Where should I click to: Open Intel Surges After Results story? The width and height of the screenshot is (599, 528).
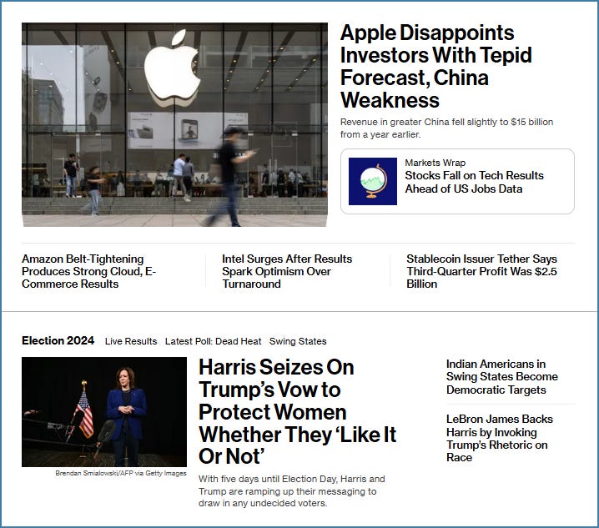287,271
